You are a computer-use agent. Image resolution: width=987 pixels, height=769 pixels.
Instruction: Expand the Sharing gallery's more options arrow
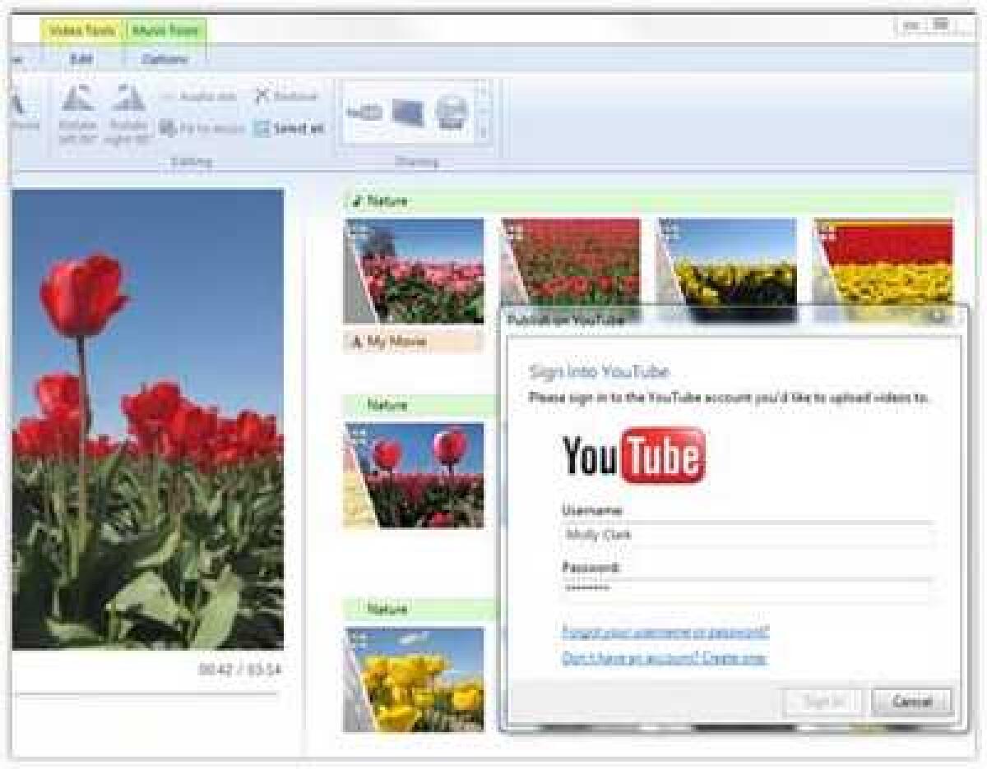(x=484, y=132)
